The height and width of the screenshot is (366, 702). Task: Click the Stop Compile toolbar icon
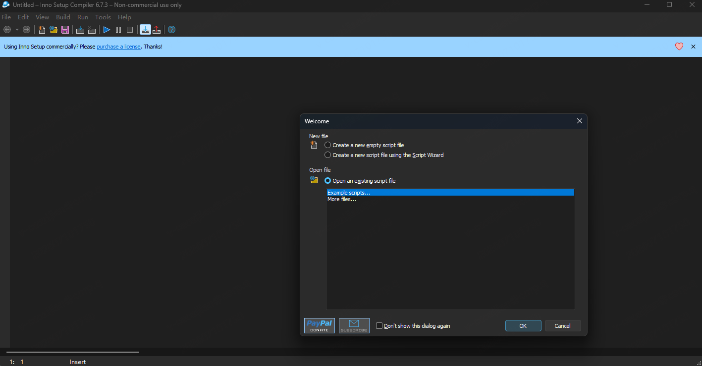point(92,30)
